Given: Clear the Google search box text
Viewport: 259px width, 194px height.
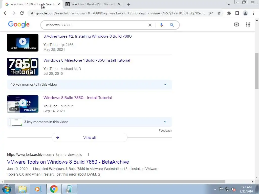Looking at the screenshot, I should (x=150, y=25).
